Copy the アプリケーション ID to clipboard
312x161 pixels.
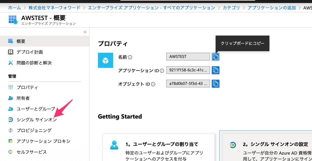(x=216, y=70)
